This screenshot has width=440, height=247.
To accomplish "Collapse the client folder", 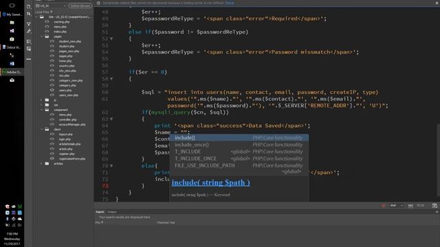I will tap(41, 130).
